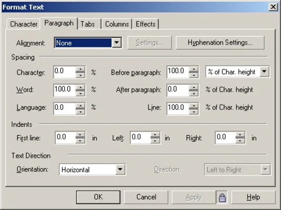
Task: Click the lock icon beside Apply
Action: click(x=222, y=197)
